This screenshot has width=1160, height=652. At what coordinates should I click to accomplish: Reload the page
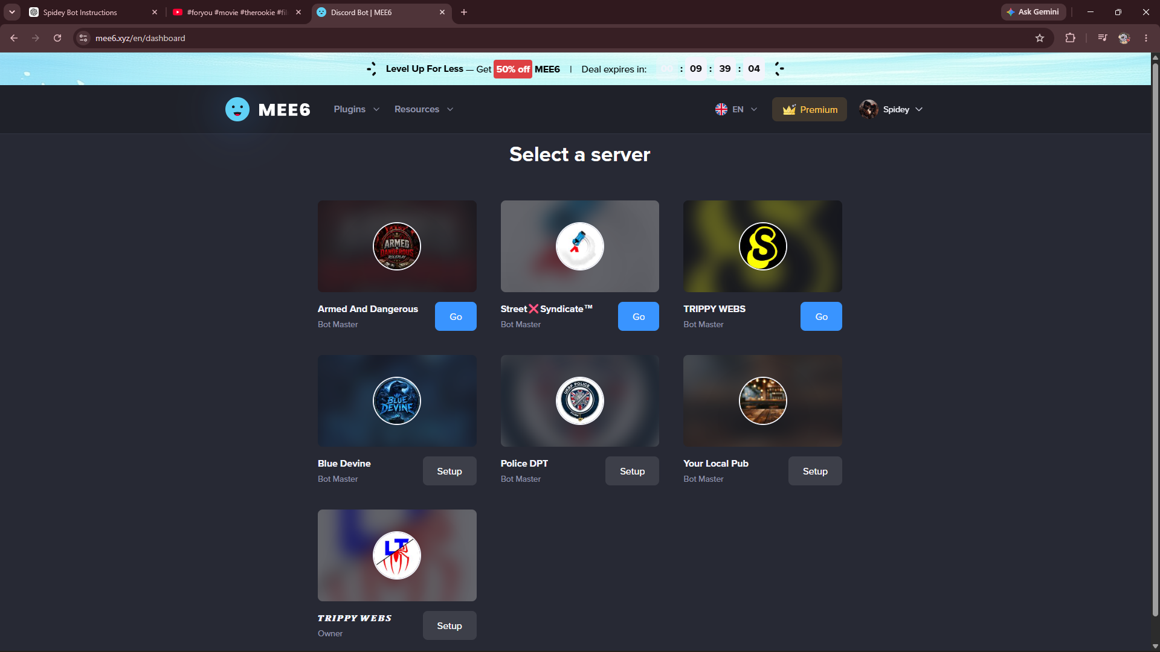click(57, 38)
